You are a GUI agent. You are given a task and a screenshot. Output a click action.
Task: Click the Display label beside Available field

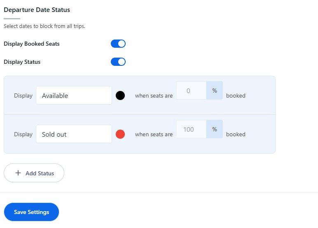23,95
